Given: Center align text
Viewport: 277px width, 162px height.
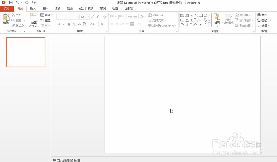Looking at the screenshot, I should tap(117, 24).
